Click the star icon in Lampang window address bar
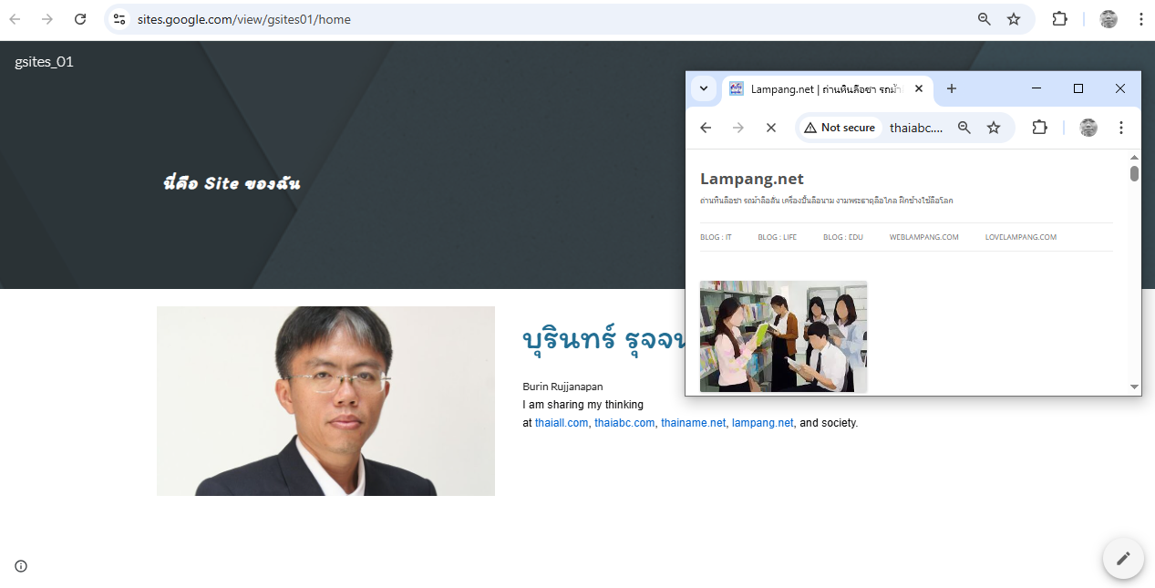The height and width of the screenshot is (588, 1155). [993, 128]
